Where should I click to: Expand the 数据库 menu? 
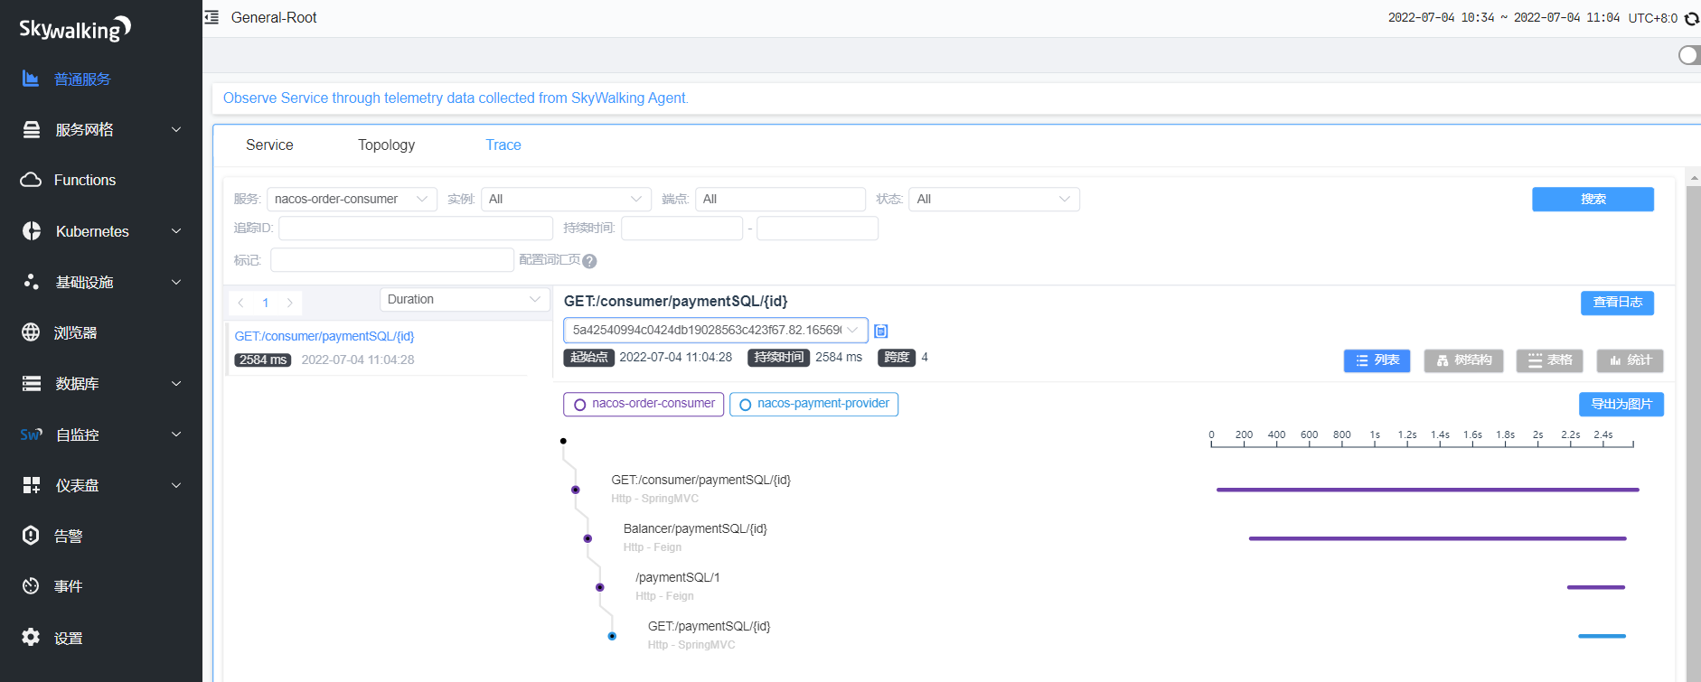click(x=176, y=384)
